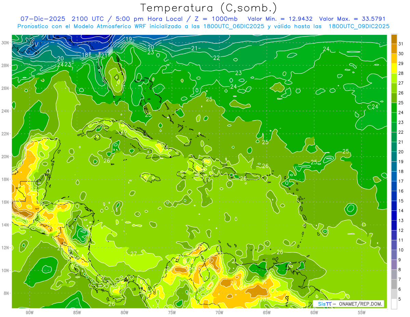The height and width of the screenshot is (317, 410).
Task: Click the gray legend band between 6 and 7
Action: click(394, 284)
